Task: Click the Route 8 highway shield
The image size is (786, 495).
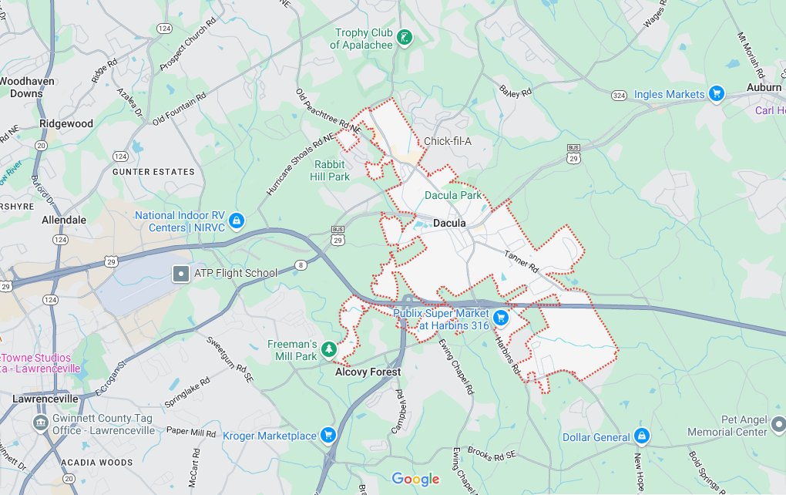Action: pyautogui.click(x=301, y=265)
